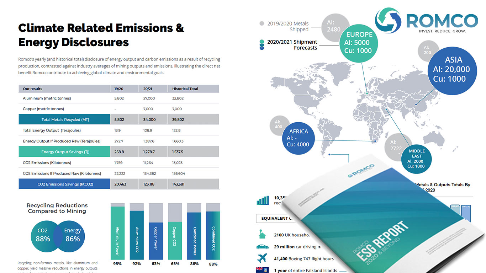The height and width of the screenshot is (273, 486).
Task: Click the grey legend dot for 2019/2020 Metals
Action: tap(262, 23)
